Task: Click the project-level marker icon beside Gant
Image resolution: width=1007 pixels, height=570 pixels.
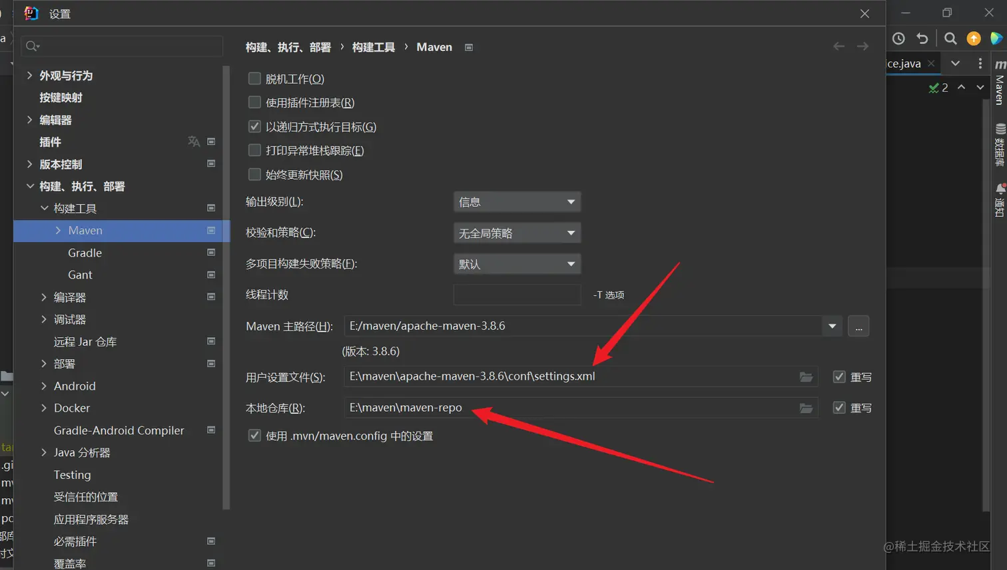Action: coord(211,275)
